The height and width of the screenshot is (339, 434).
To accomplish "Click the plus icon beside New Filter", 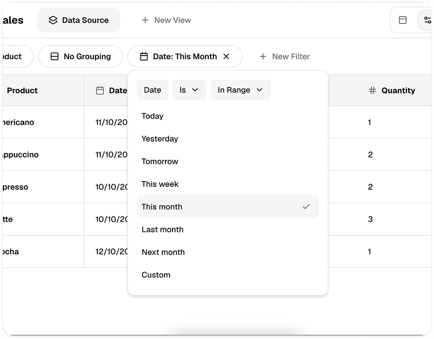I will [x=263, y=56].
